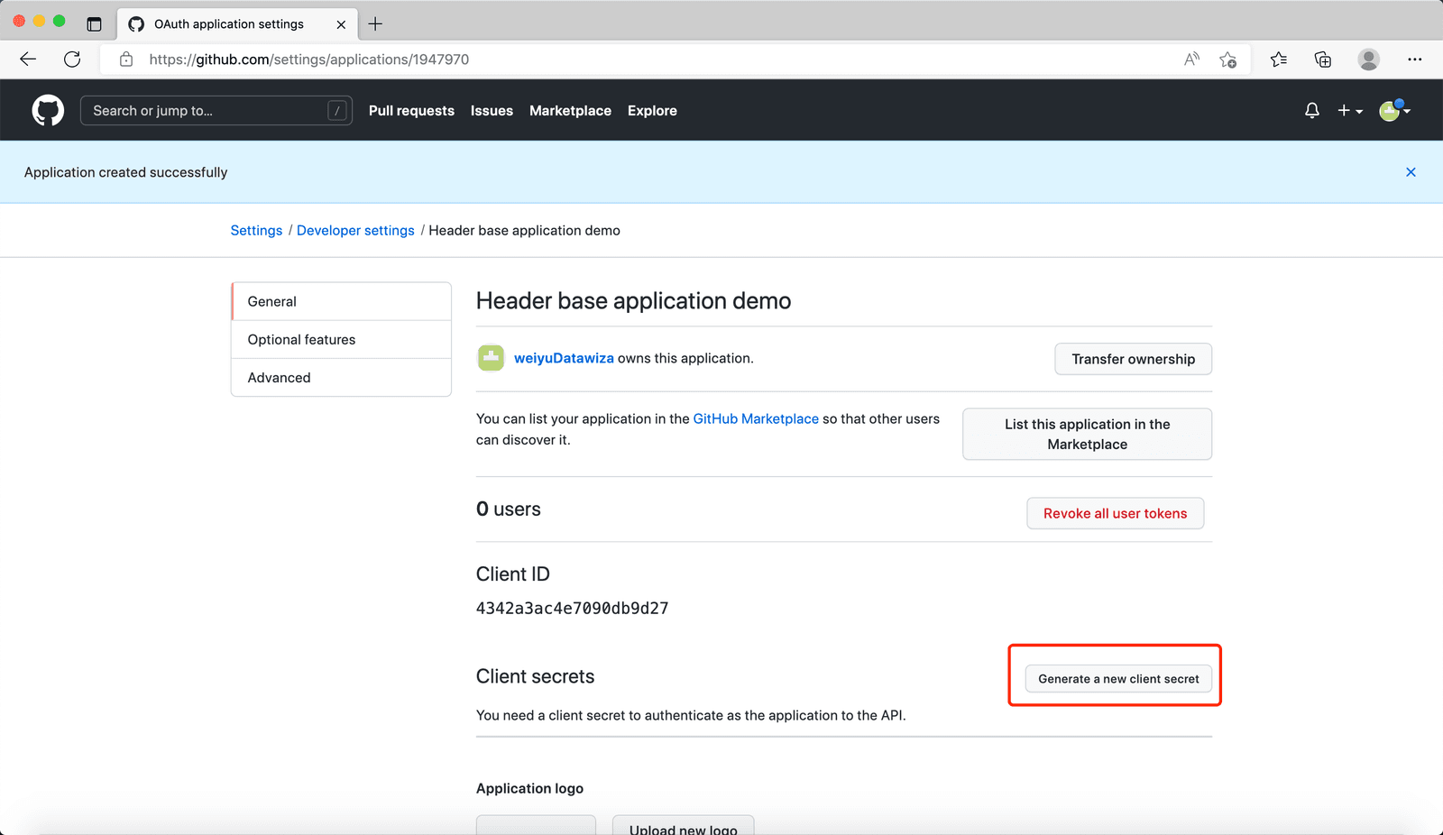Open browser settings and more menu
The width and height of the screenshot is (1443, 835).
point(1414,60)
